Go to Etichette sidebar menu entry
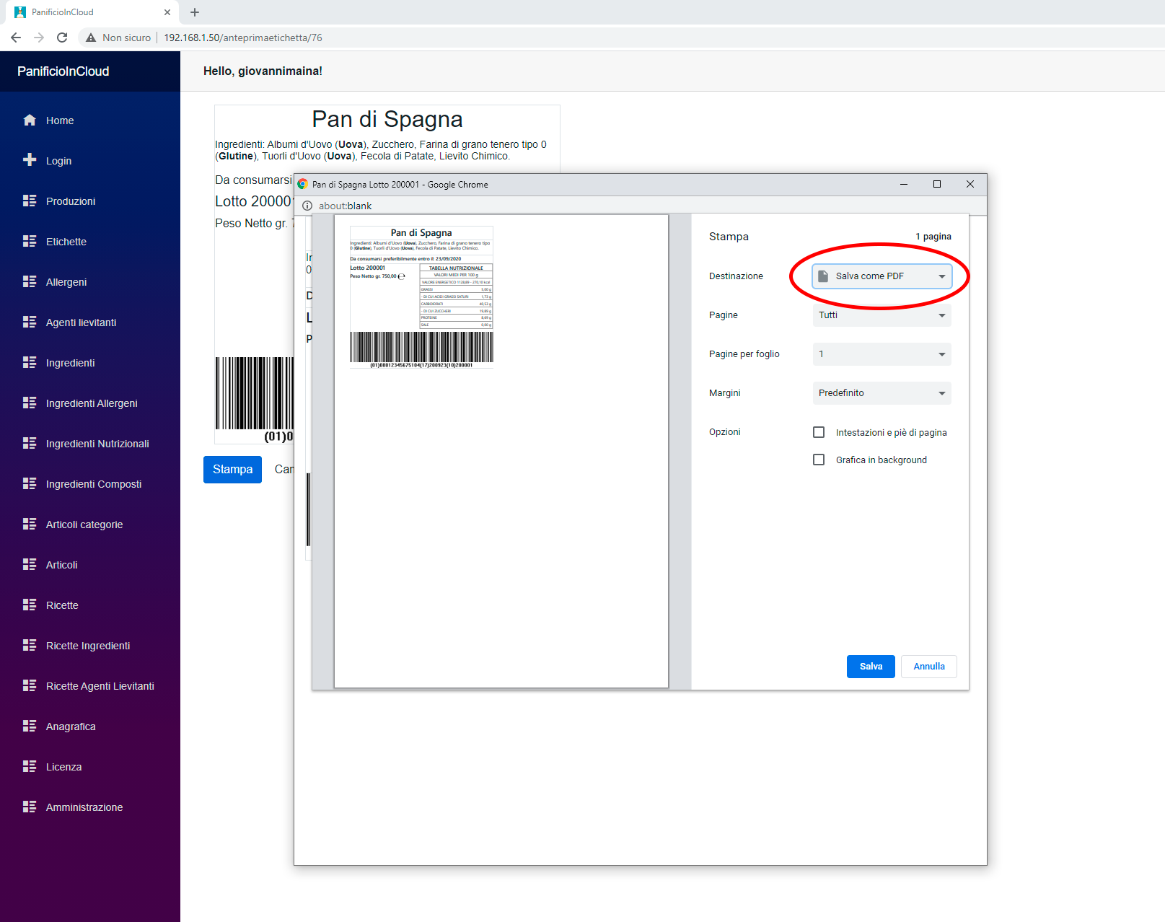1165x922 pixels. click(x=66, y=242)
